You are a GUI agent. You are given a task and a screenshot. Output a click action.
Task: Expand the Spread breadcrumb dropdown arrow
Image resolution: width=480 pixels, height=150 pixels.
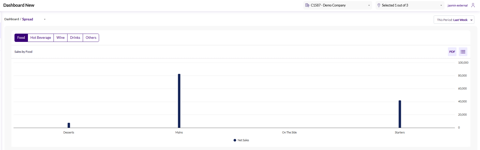(x=45, y=19)
